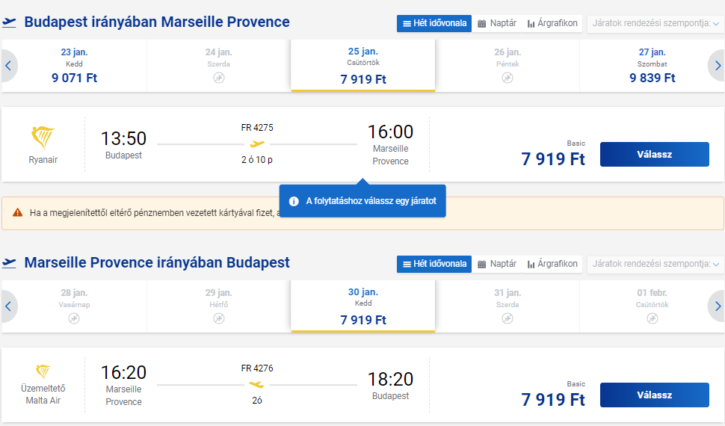Viewport: 725px width, 426px height.
Task: Show later return dates with right chevron
Action: pyautogui.click(x=717, y=306)
